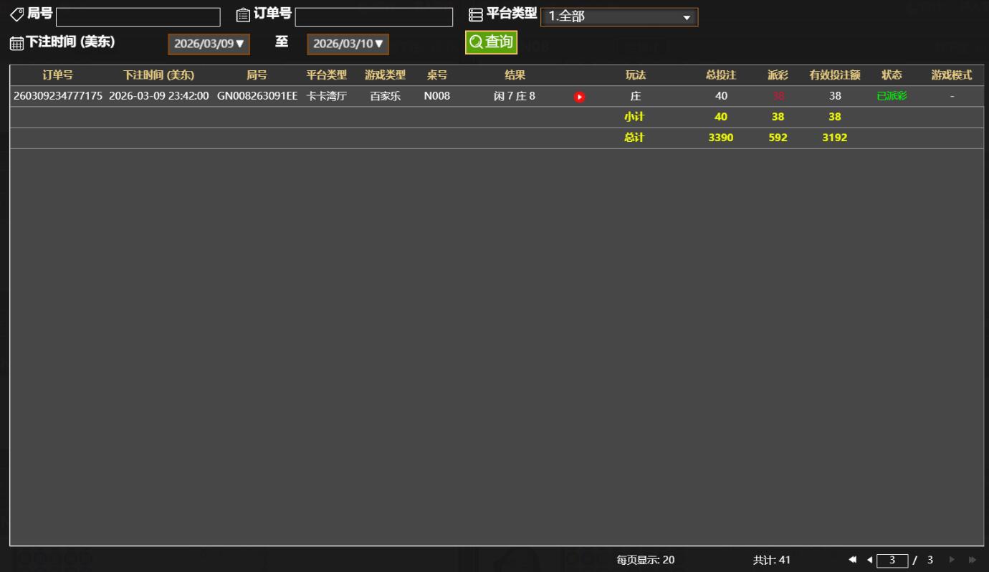Click the tag icon beside 局号
Screen dimensions: 989x572
[x=16, y=15]
